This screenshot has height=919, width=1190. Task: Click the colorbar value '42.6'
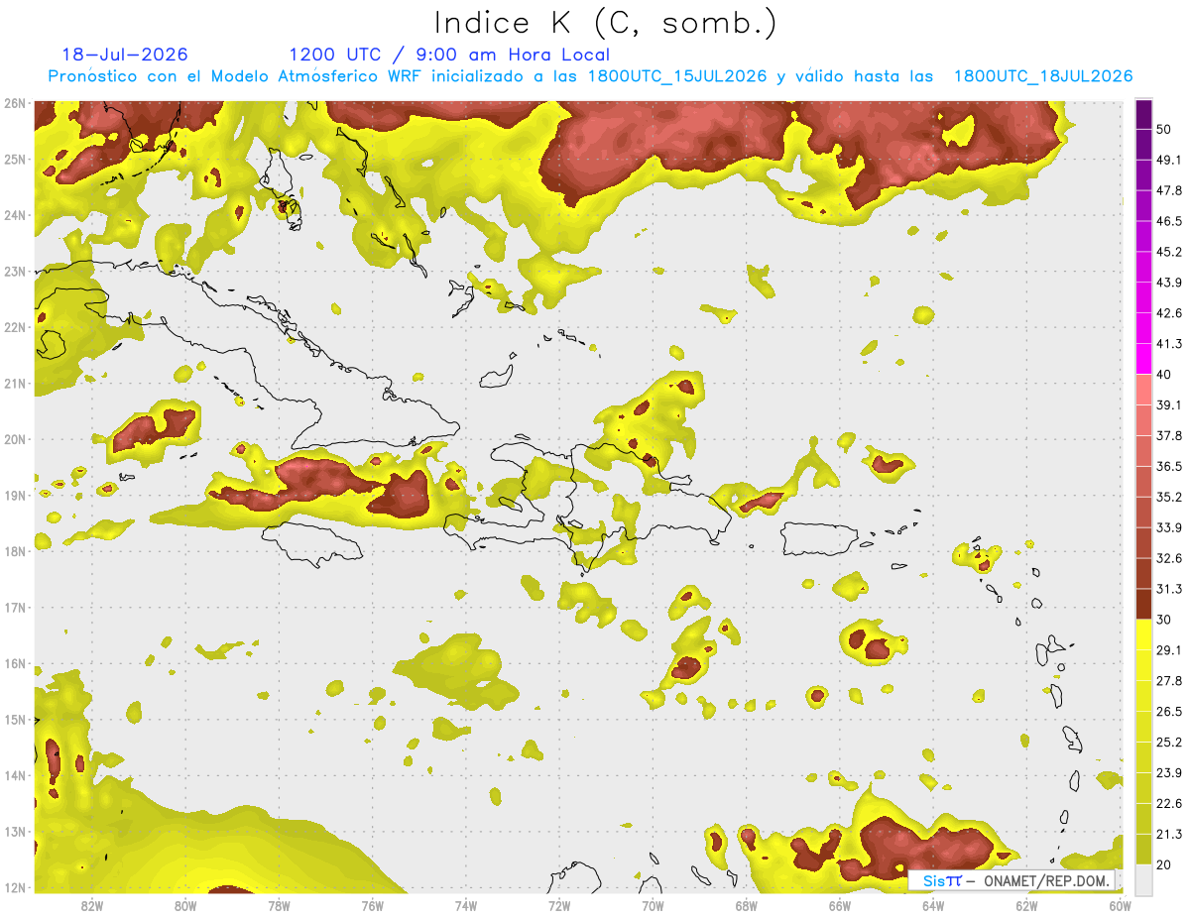[x=1169, y=313]
